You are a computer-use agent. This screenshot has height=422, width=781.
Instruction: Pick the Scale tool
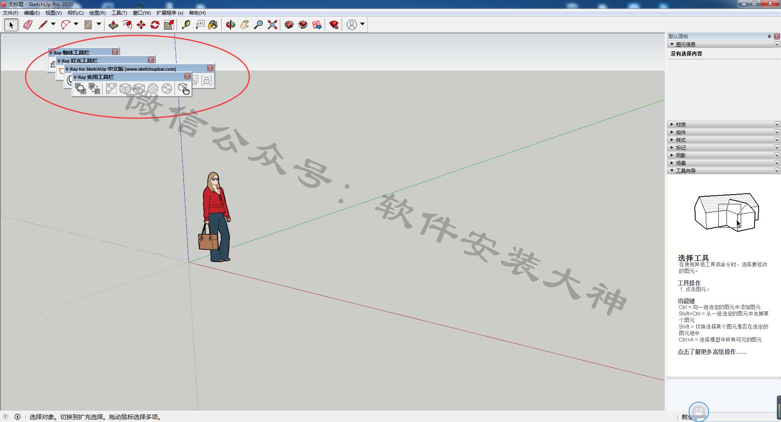pos(169,25)
